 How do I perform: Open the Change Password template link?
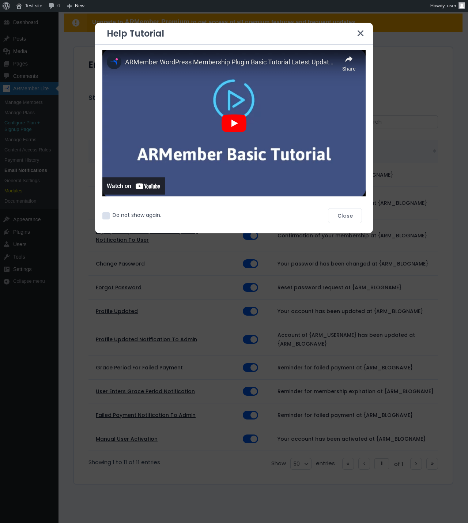click(x=120, y=264)
